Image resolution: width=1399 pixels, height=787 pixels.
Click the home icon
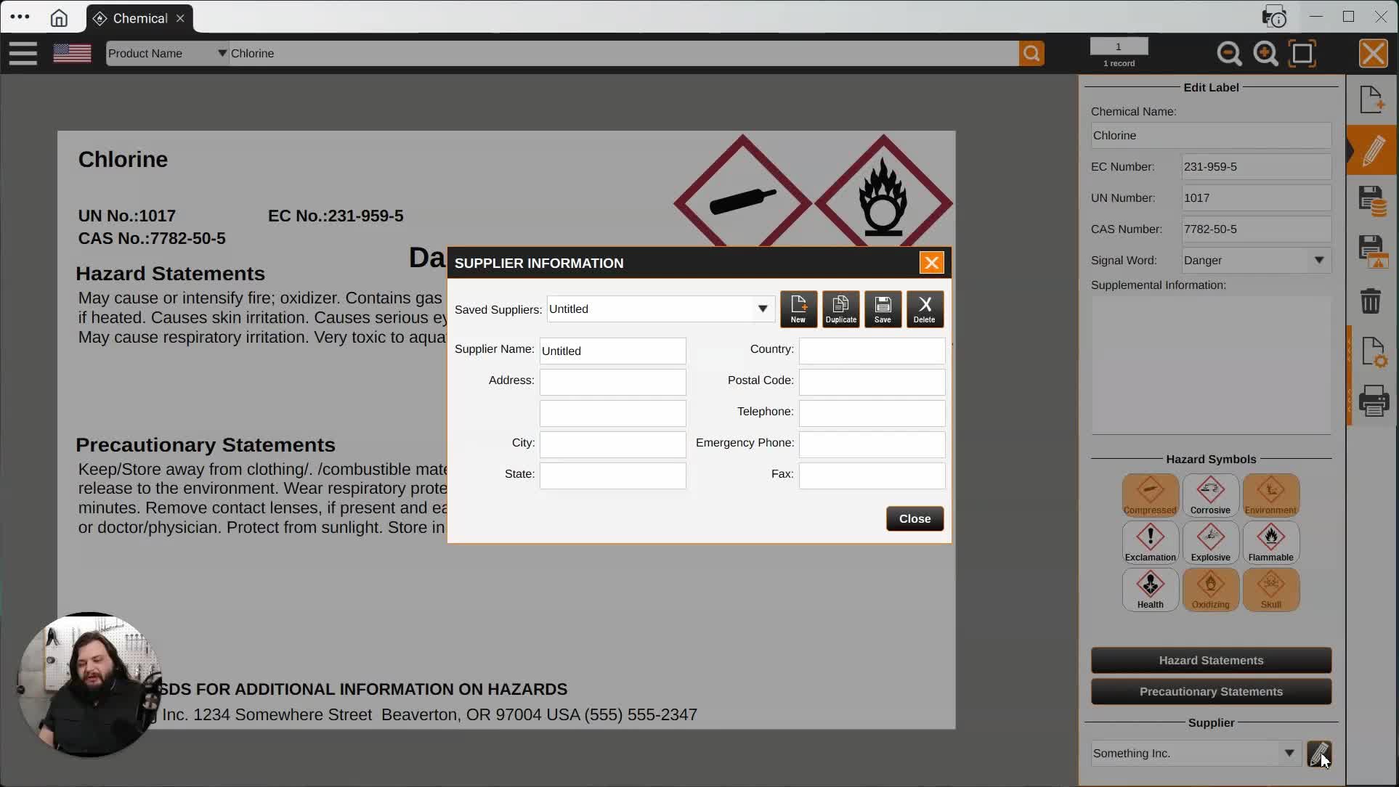[59, 18]
